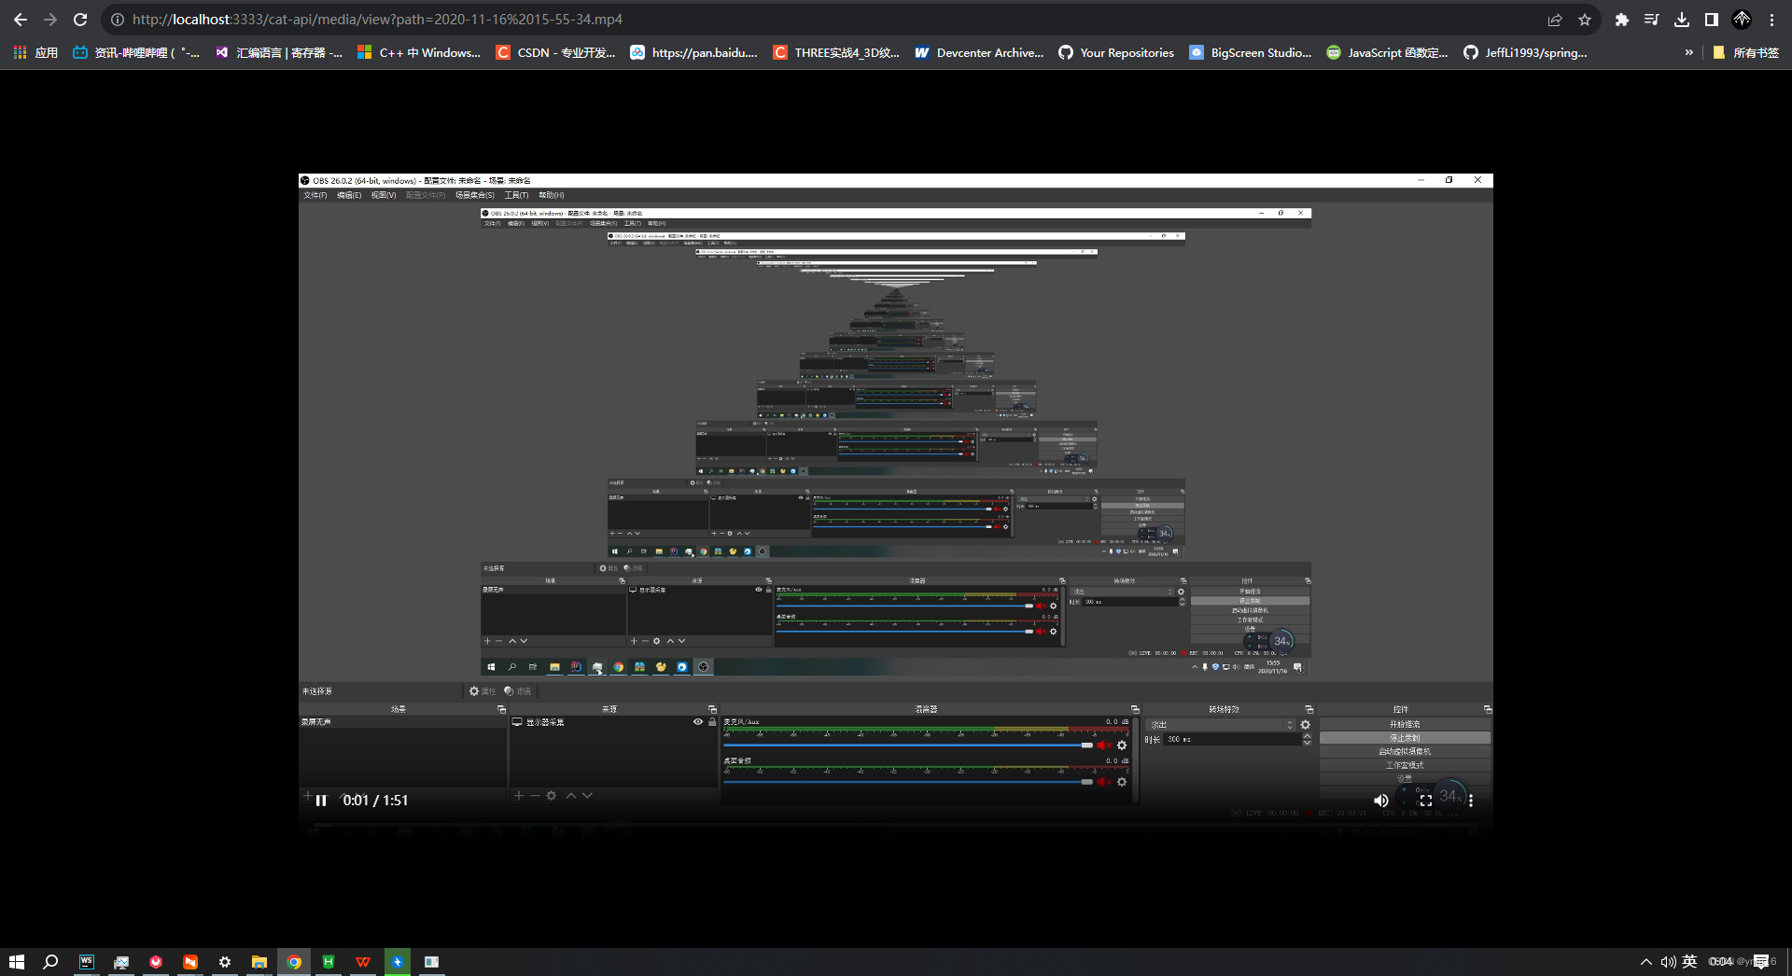Pause the video playback
This screenshot has height=976, width=1792.
pyautogui.click(x=321, y=801)
